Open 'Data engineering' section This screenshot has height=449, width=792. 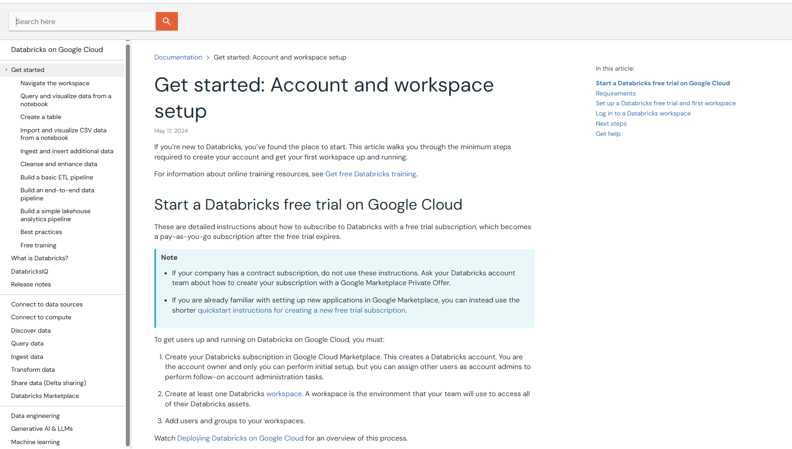(x=36, y=416)
